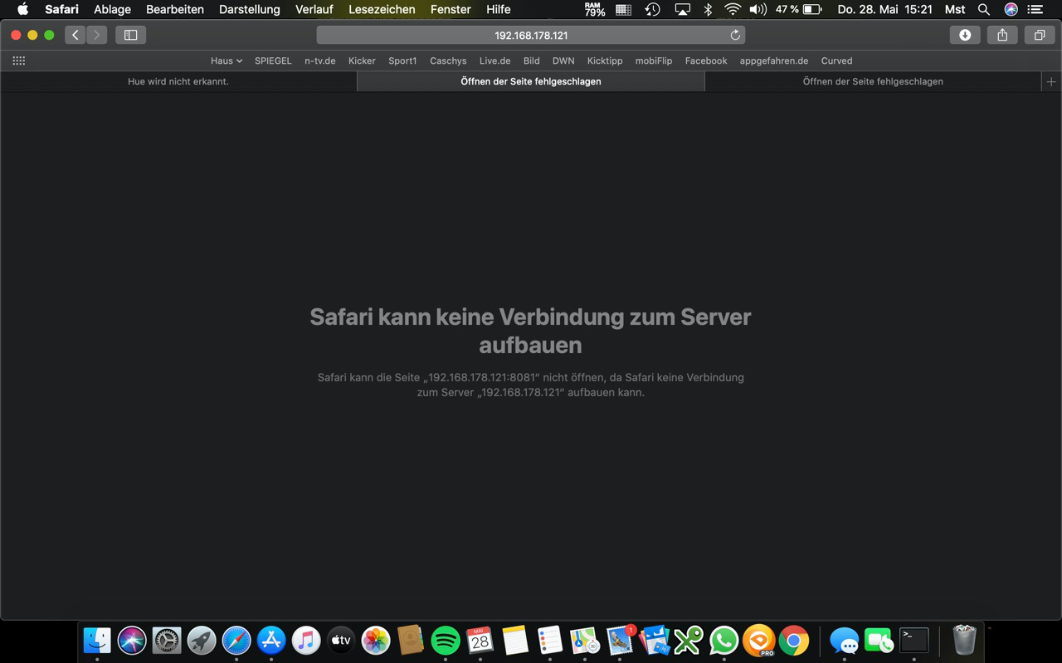Open WhatsApp from the Dock
Image resolution: width=1062 pixels, height=663 pixels.
click(723, 641)
